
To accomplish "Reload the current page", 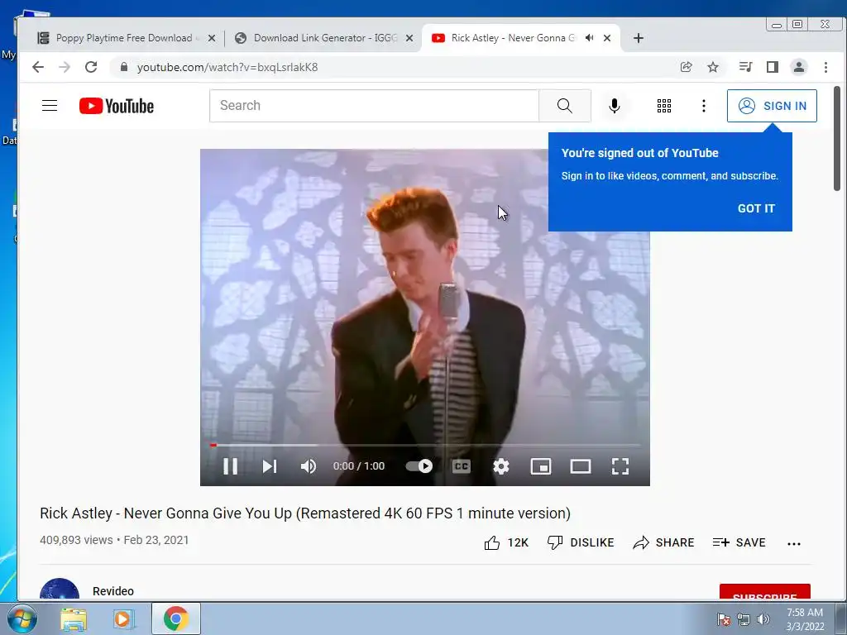I will click(91, 67).
